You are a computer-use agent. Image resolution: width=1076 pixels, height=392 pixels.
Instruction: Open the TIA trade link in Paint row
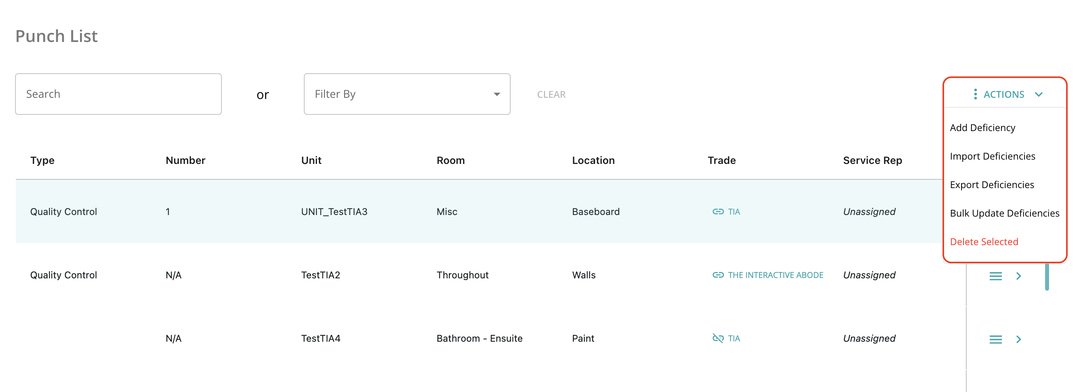tap(733, 339)
